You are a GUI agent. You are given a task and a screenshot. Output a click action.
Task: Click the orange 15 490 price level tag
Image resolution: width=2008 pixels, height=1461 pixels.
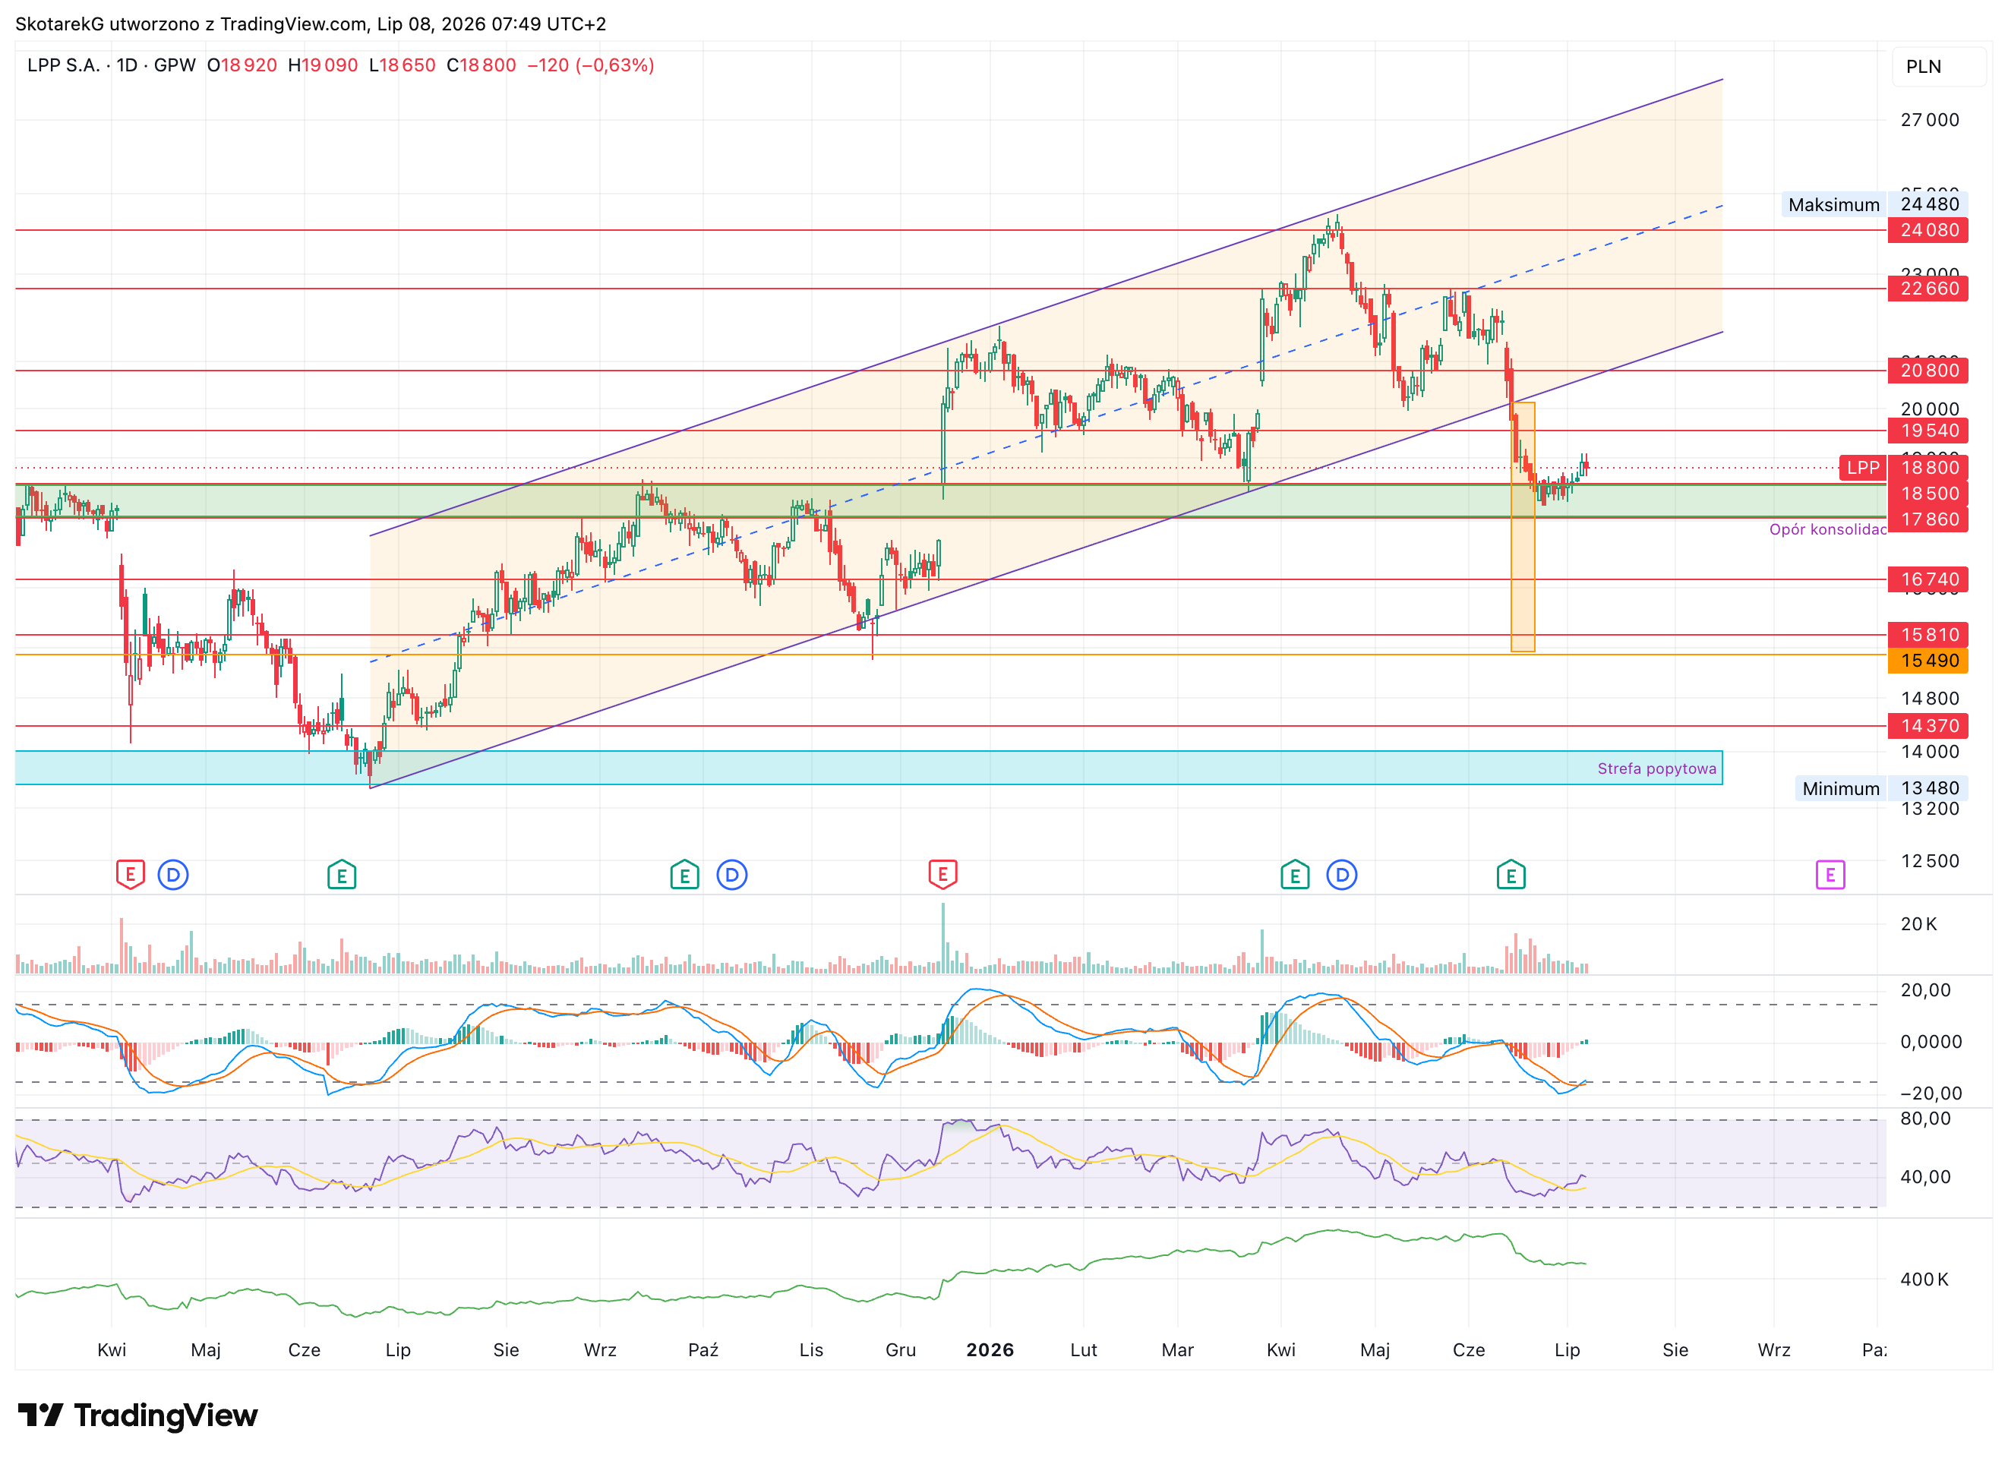point(1928,661)
